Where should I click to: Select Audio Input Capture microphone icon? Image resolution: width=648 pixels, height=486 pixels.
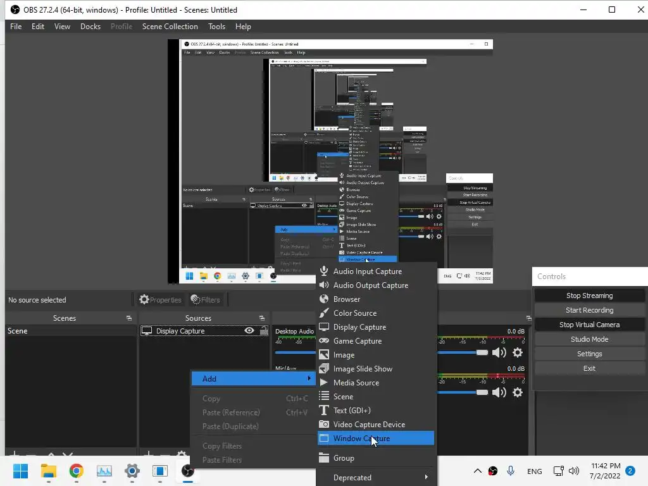tap(324, 271)
